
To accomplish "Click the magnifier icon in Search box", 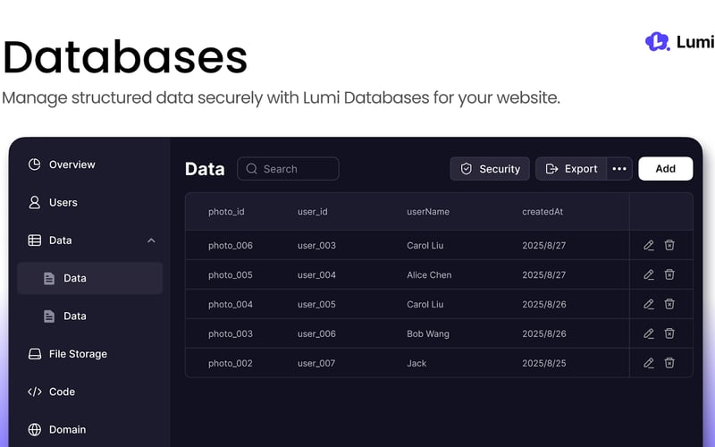I will (252, 169).
